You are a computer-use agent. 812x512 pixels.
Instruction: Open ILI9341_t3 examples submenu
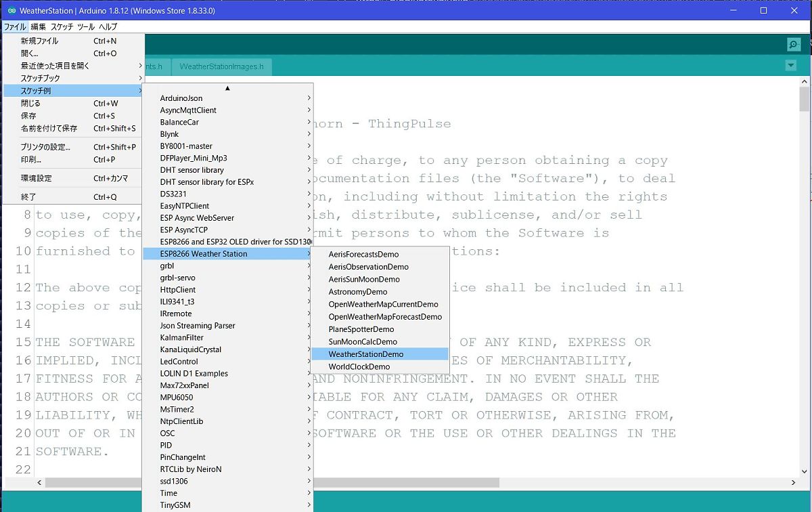coord(227,301)
